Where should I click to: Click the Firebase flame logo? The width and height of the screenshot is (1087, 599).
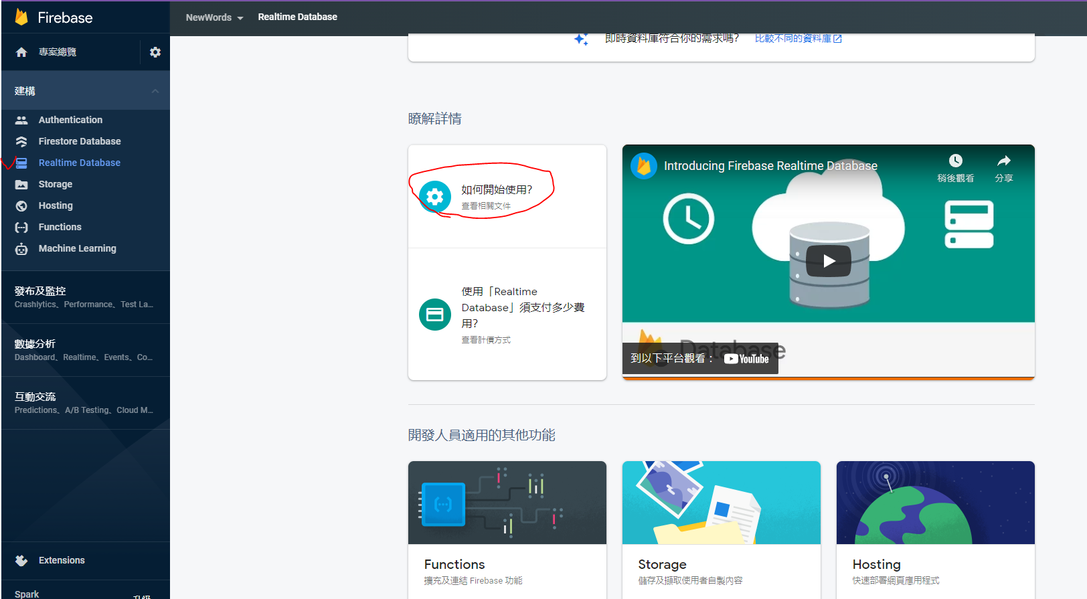[x=21, y=17]
